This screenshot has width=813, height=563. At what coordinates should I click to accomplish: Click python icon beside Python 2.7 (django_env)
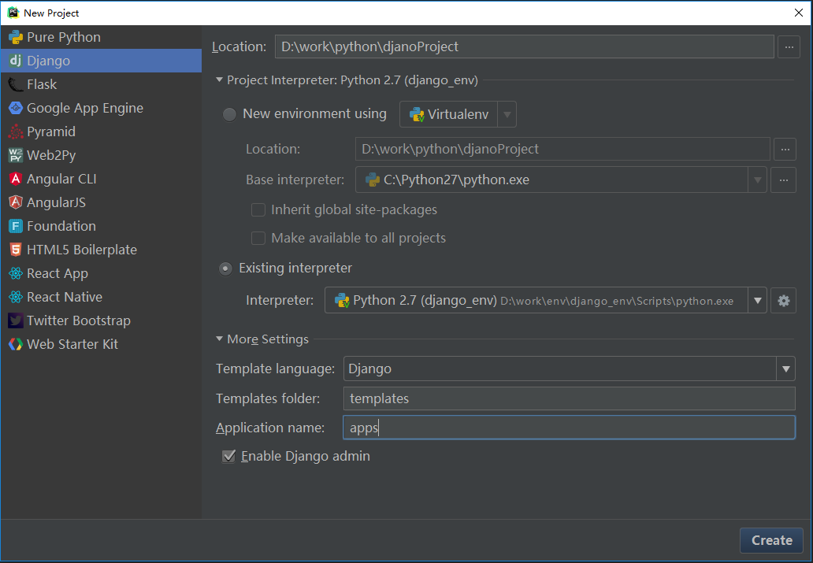[342, 300]
